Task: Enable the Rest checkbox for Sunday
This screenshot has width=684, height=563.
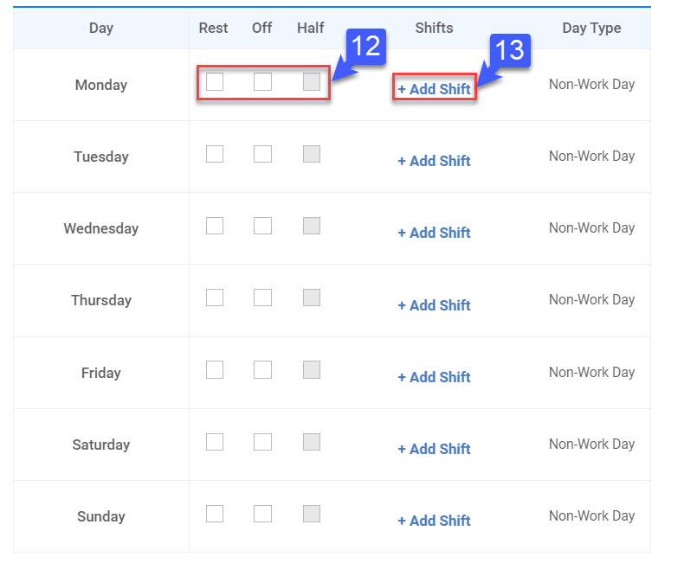Action: (215, 514)
